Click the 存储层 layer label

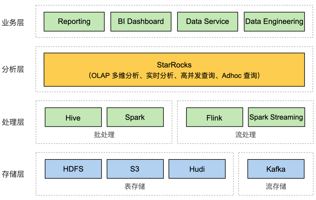click(13, 174)
